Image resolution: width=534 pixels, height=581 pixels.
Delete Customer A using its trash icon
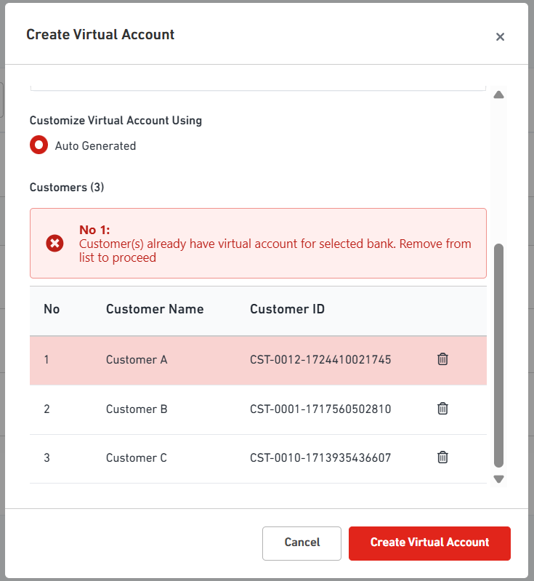pos(442,359)
